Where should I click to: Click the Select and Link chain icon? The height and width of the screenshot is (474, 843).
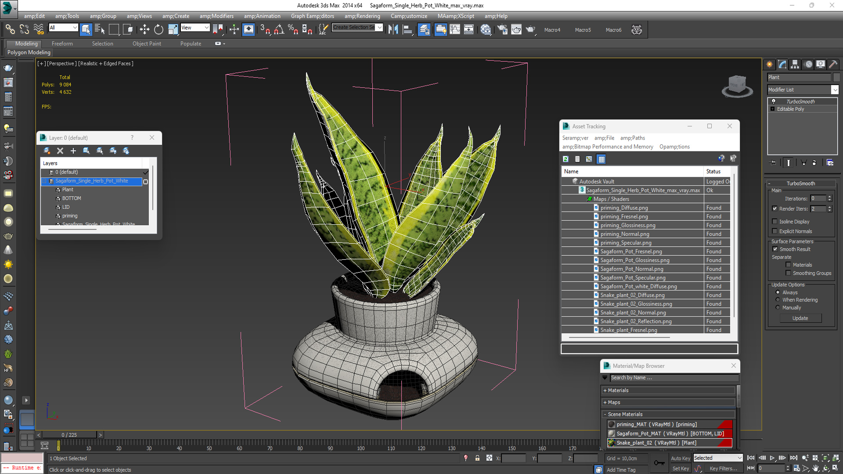click(x=10, y=30)
